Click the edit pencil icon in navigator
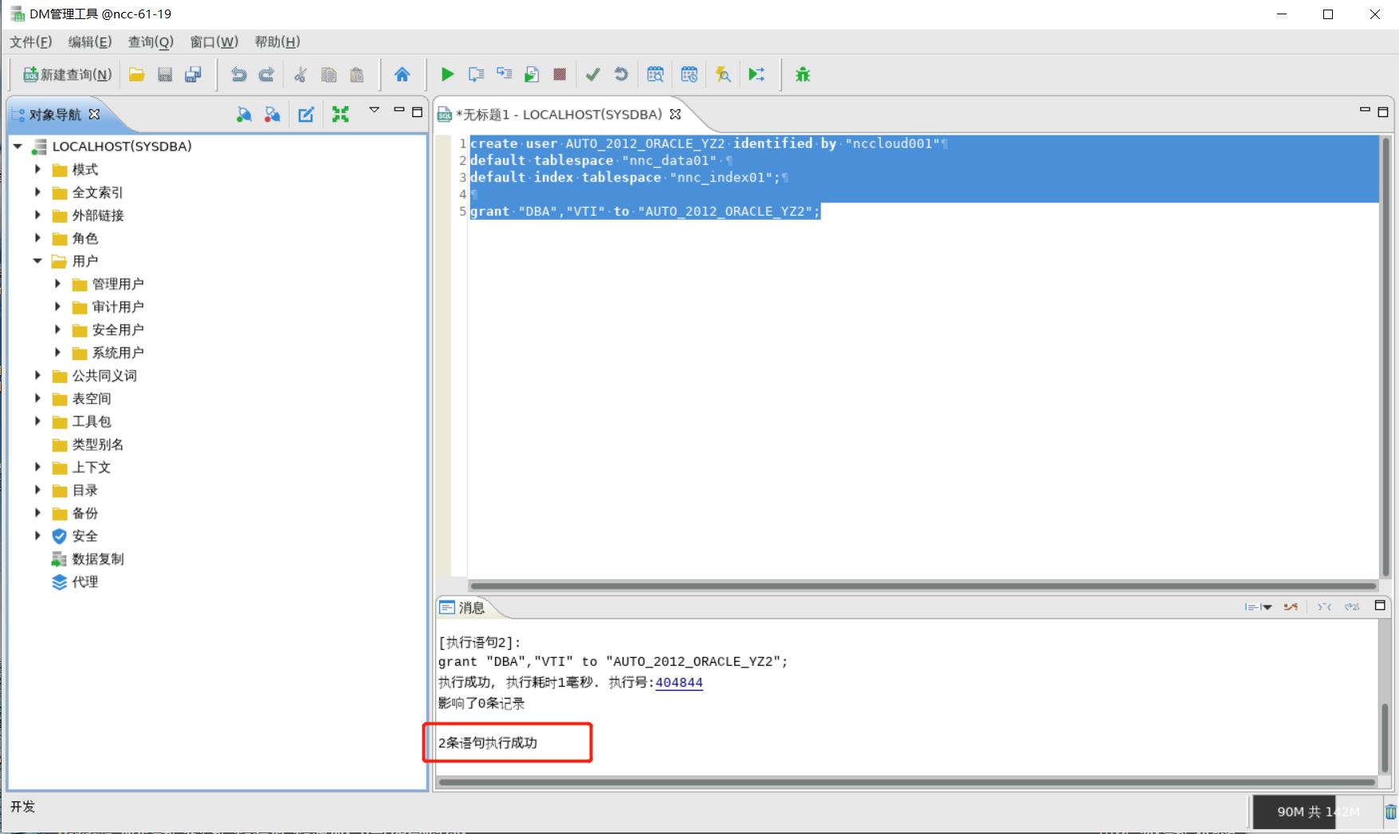This screenshot has width=1399, height=834. (x=306, y=115)
